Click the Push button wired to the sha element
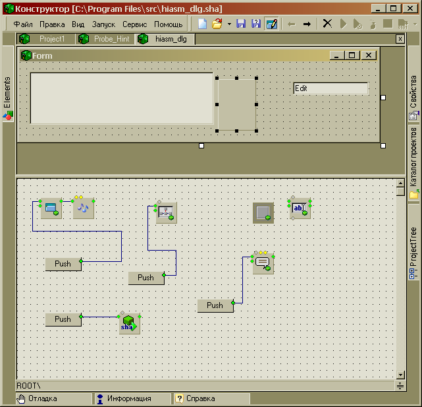The width and height of the screenshot is (422, 407). [x=63, y=319]
